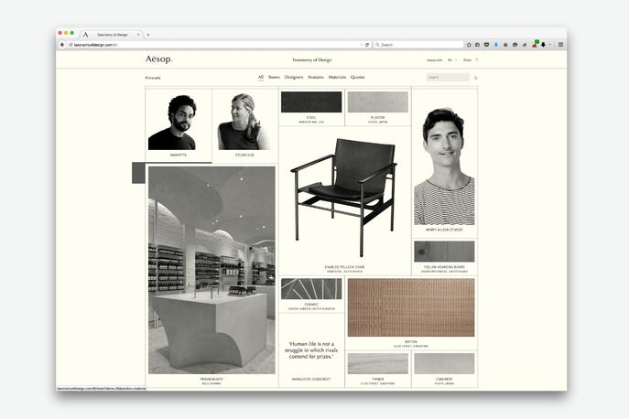Open the Charles Pollock Chair image
The image size is (629, 419).
click(x=344, y=195)
